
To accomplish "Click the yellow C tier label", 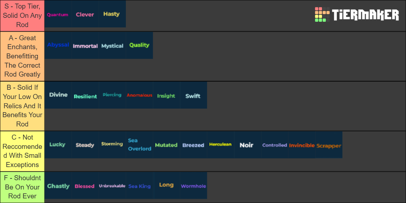I will point(22,151).
